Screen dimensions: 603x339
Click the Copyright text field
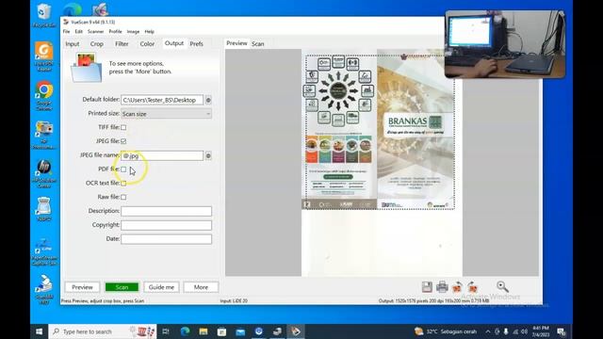(x=166, y=225)
